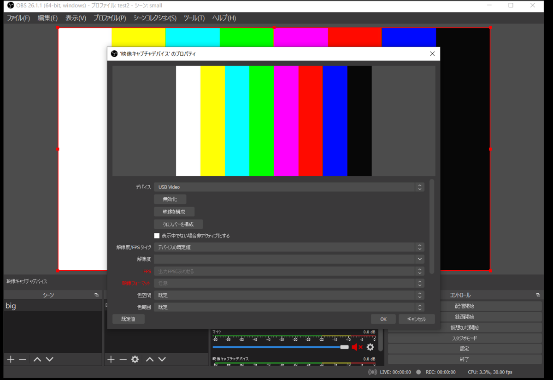
Task: Enable スタジオモード
Action: coord(465,338)
